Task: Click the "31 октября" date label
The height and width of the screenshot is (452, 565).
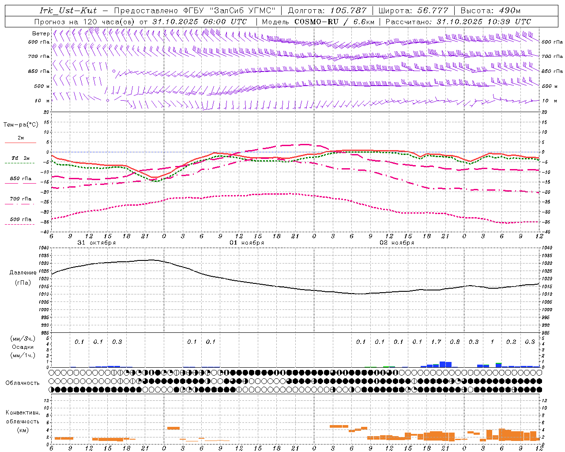Action: point(97,243)
